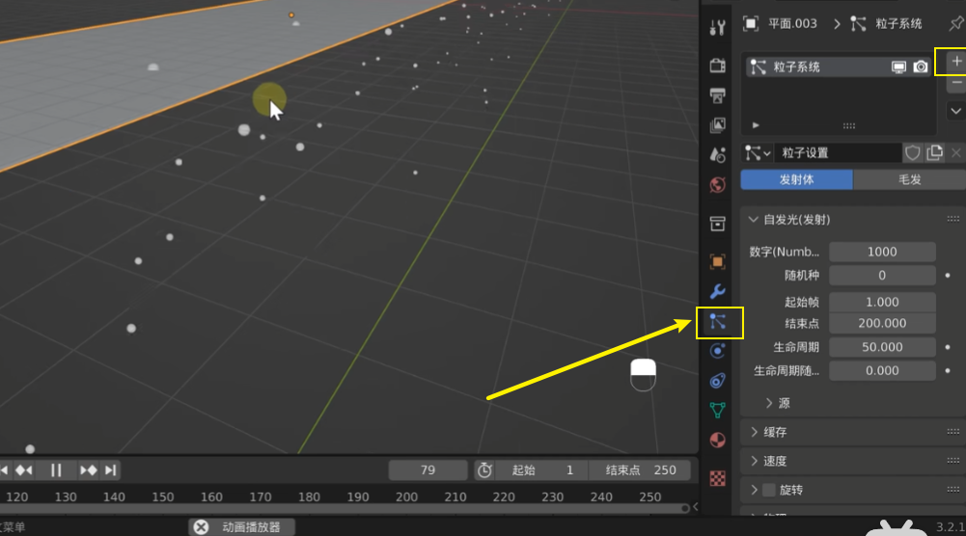966x536 pixels.
Task: Open the Object Data properties tab
Action: coord(717,410)
